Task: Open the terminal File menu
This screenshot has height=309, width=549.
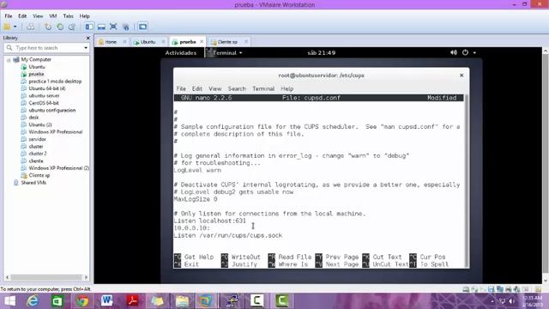Action: point(181,88)
